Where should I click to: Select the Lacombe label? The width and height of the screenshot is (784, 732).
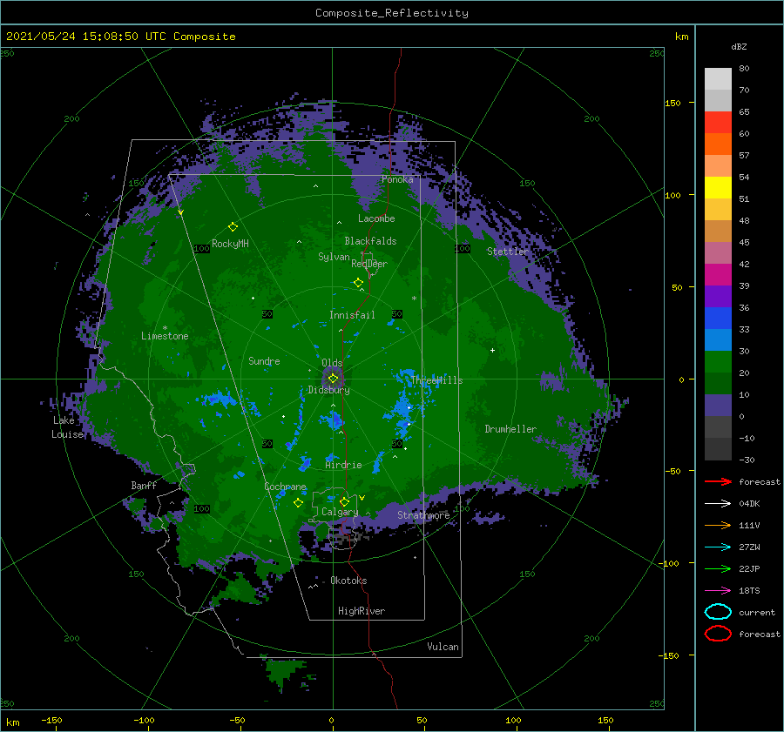point(376,218)
